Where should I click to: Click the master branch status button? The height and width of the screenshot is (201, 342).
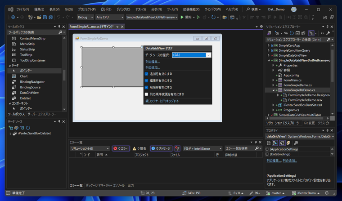point(275,193)
